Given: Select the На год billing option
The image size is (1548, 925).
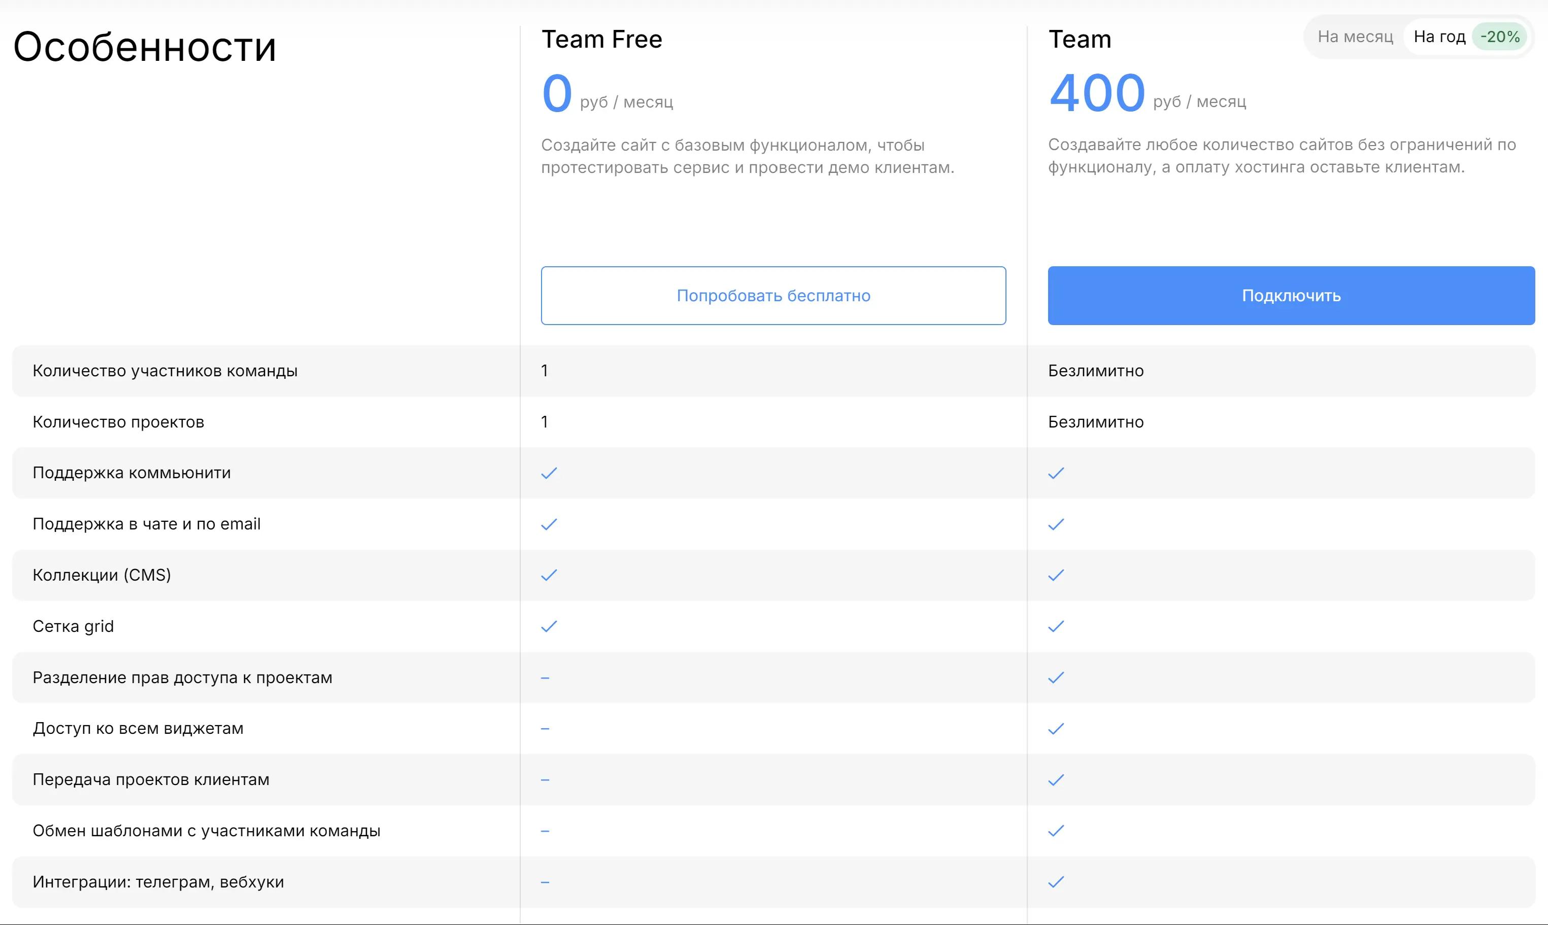Looking at the screenshot, I should tap(1439, 37).
